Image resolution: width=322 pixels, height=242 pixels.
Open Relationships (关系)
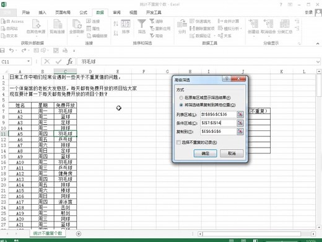click(x=225, y=35)
